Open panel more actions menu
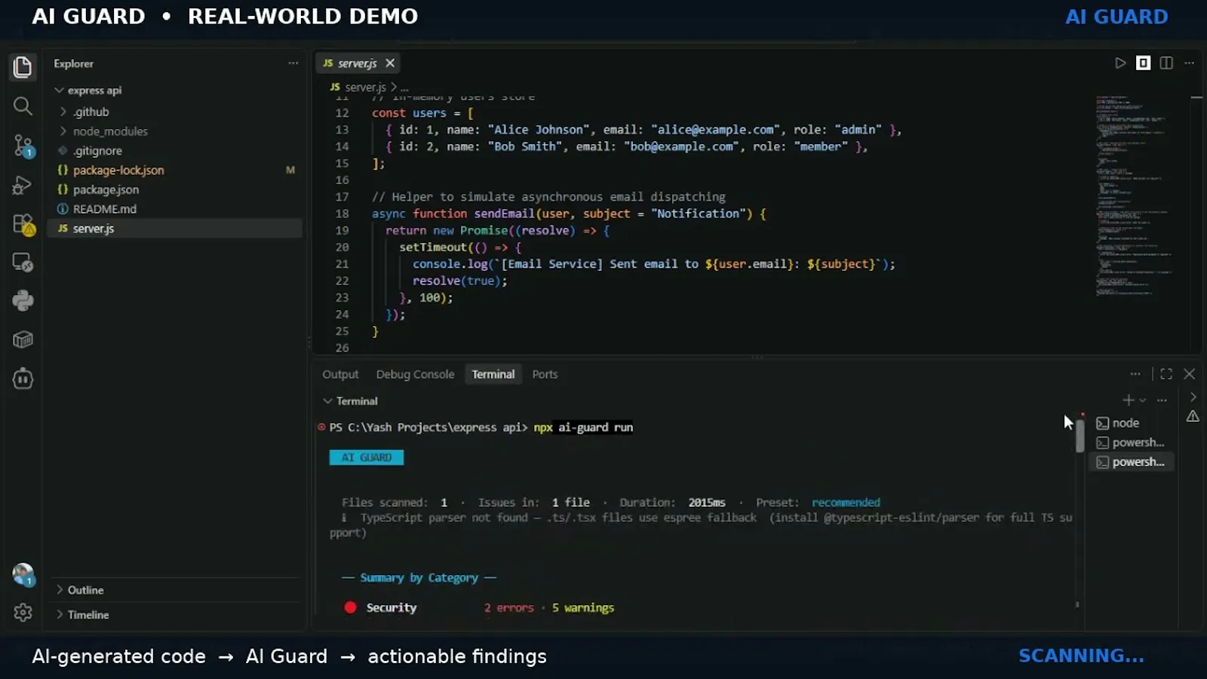 coord(1135,374)
